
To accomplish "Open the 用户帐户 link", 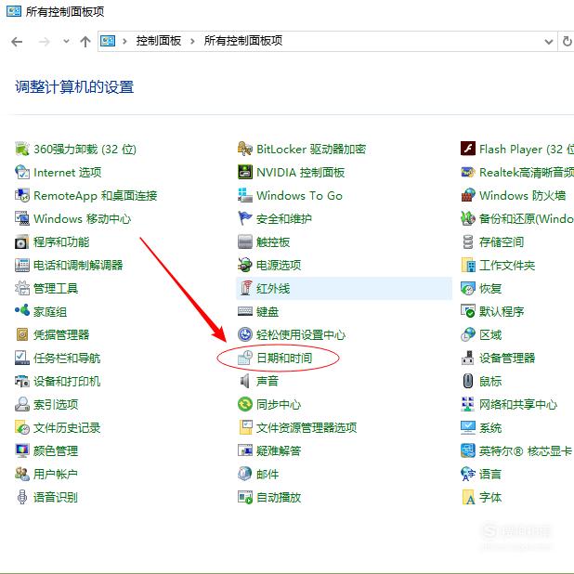I will (x=56, y=474).
